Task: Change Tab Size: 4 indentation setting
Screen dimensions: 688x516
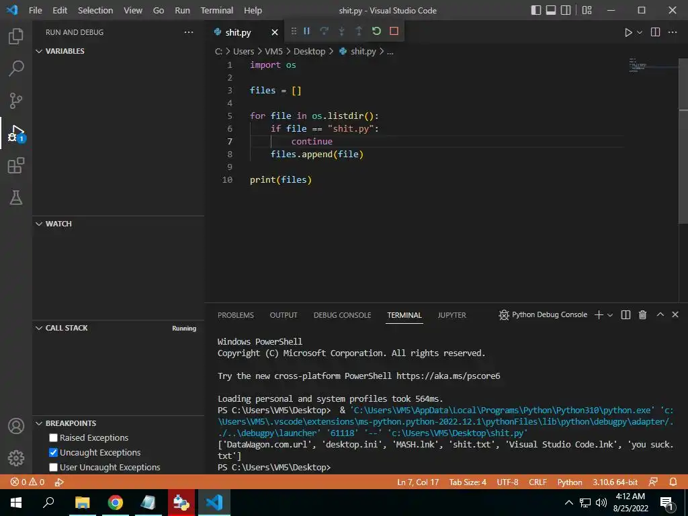Action: point(468,482)
